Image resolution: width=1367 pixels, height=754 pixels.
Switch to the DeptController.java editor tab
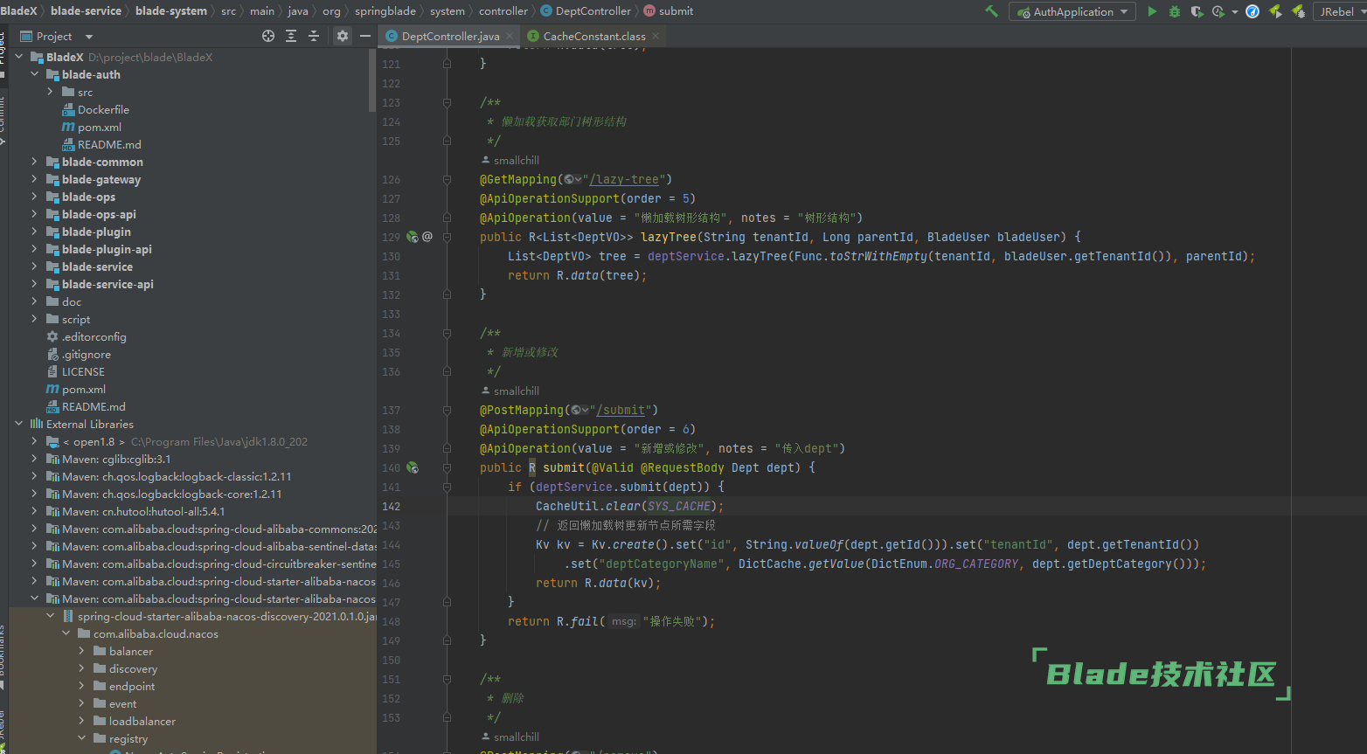450,36
